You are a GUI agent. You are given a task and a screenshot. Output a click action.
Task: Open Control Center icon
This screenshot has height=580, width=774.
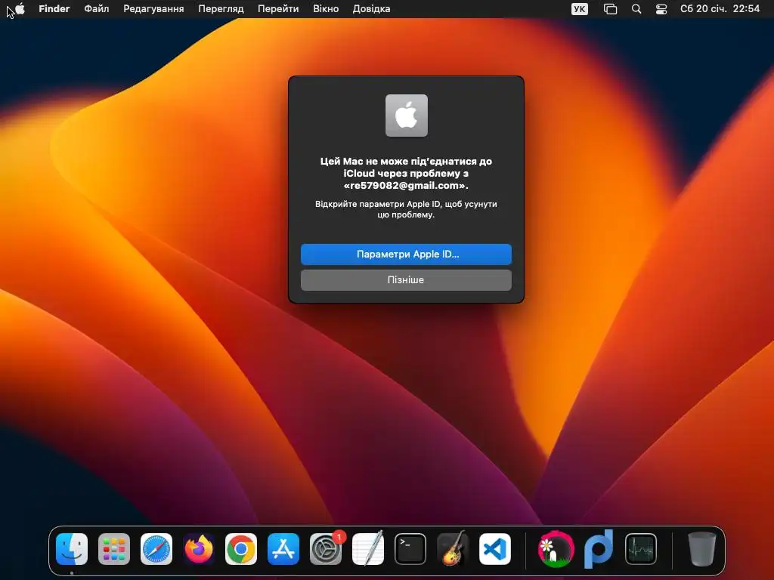point(661,9)
